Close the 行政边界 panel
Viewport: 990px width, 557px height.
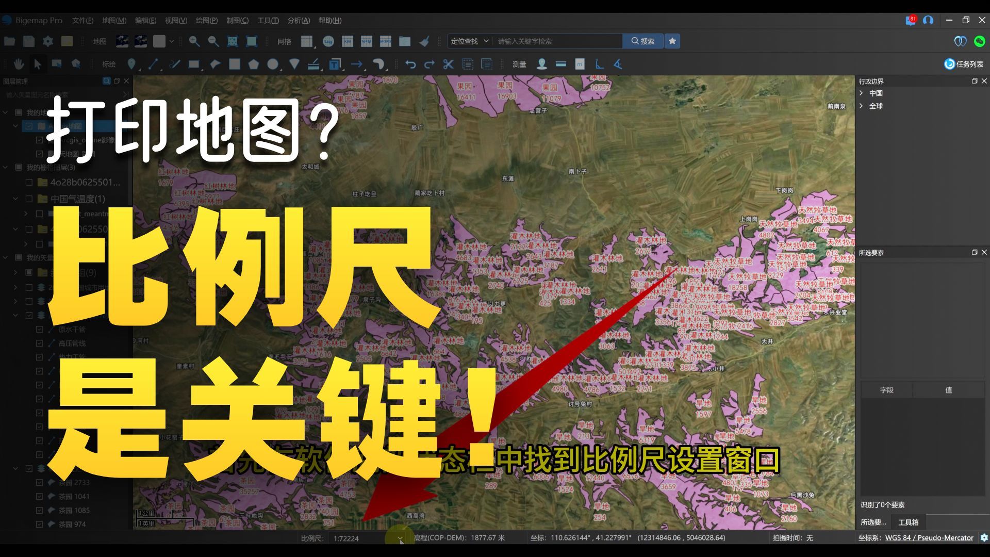point(984,81)
